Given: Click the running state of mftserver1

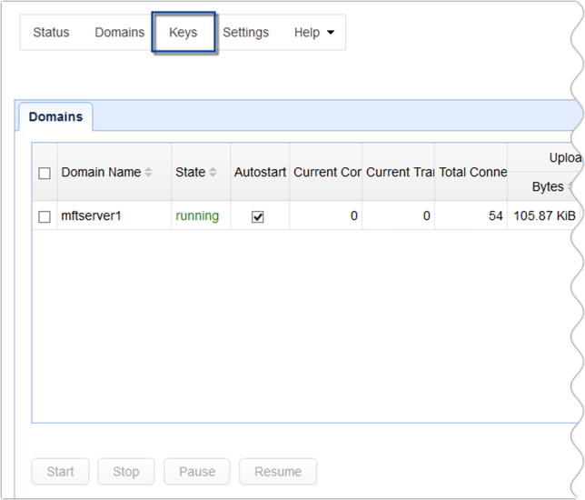Looking at the screenshot, I should coord(197,216).
